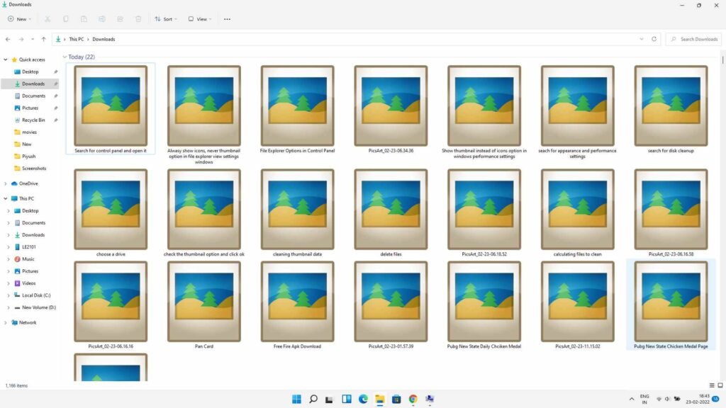The width and height of the screenshot is (726, 408).
Task: Collapse the Today (22) group
Action: click(x=65, y=57)
